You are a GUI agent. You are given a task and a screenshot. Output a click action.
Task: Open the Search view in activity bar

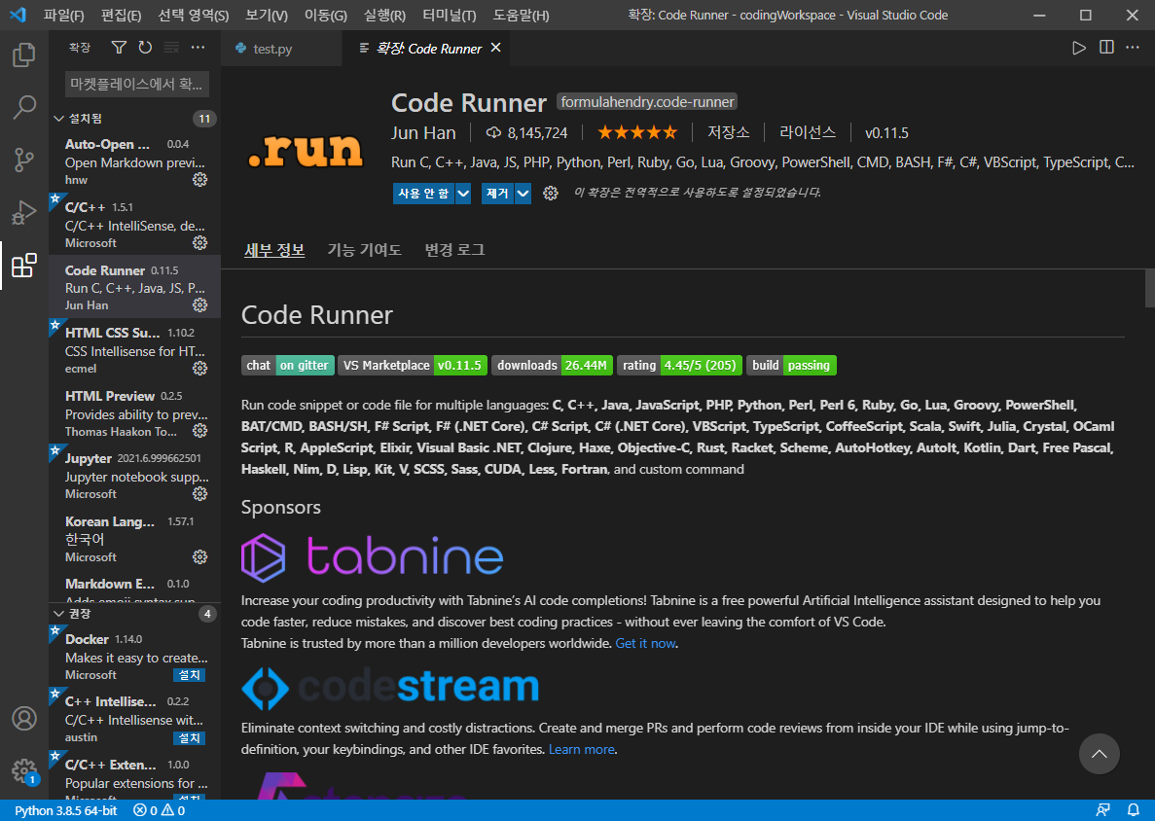point(23,108)
